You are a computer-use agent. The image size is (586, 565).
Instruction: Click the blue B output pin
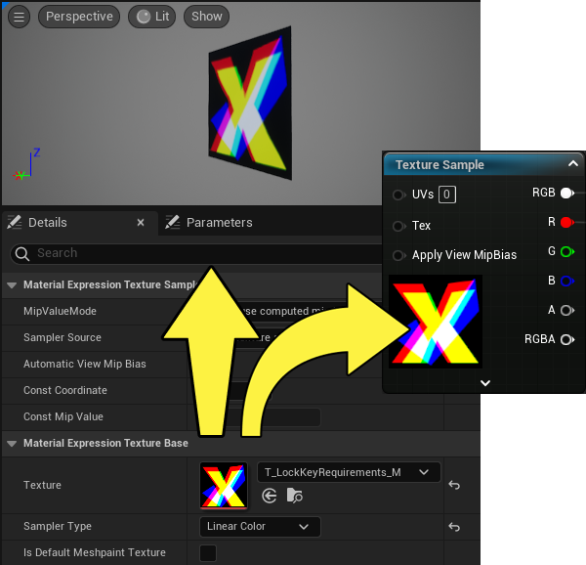pyautogui.click(x=567, y=281)
